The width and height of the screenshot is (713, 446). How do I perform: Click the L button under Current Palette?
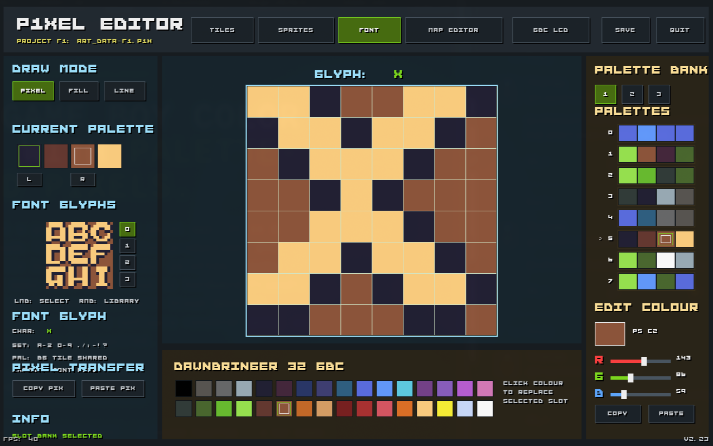[29, 180]
